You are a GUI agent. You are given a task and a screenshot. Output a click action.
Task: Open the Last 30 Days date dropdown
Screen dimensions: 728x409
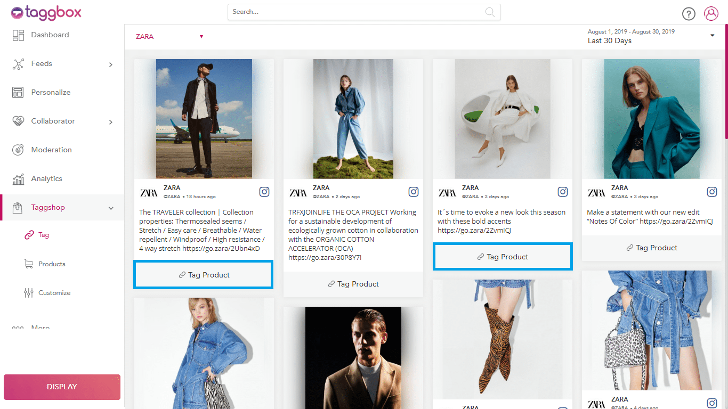pos(712,36)
